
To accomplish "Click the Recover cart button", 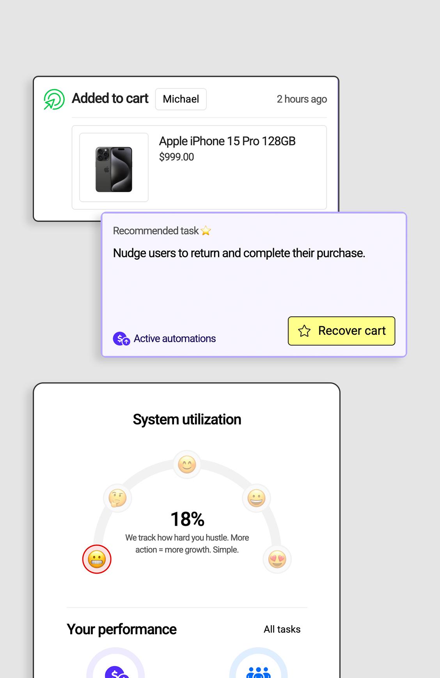I will (341, 331).
